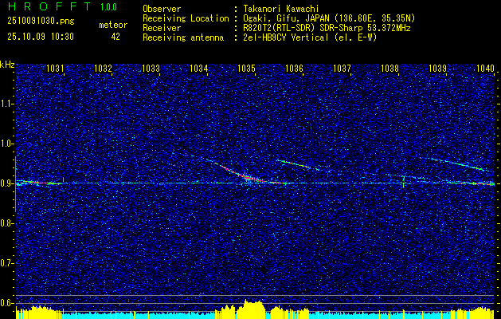
Task: Click the Observer label
Action: click(162, 9)
